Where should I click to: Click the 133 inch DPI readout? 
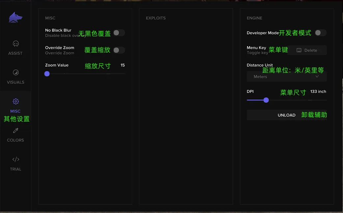[318, 92]
